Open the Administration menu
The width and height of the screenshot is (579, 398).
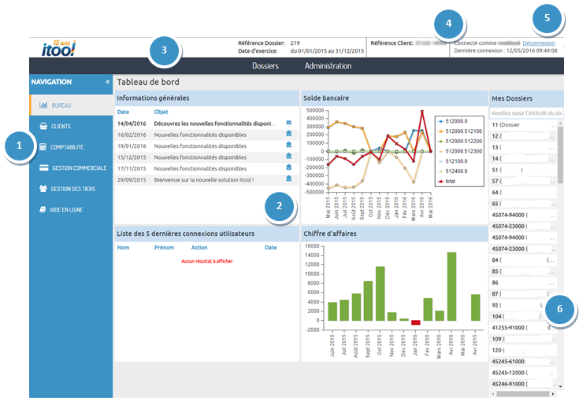pos(328,66)
